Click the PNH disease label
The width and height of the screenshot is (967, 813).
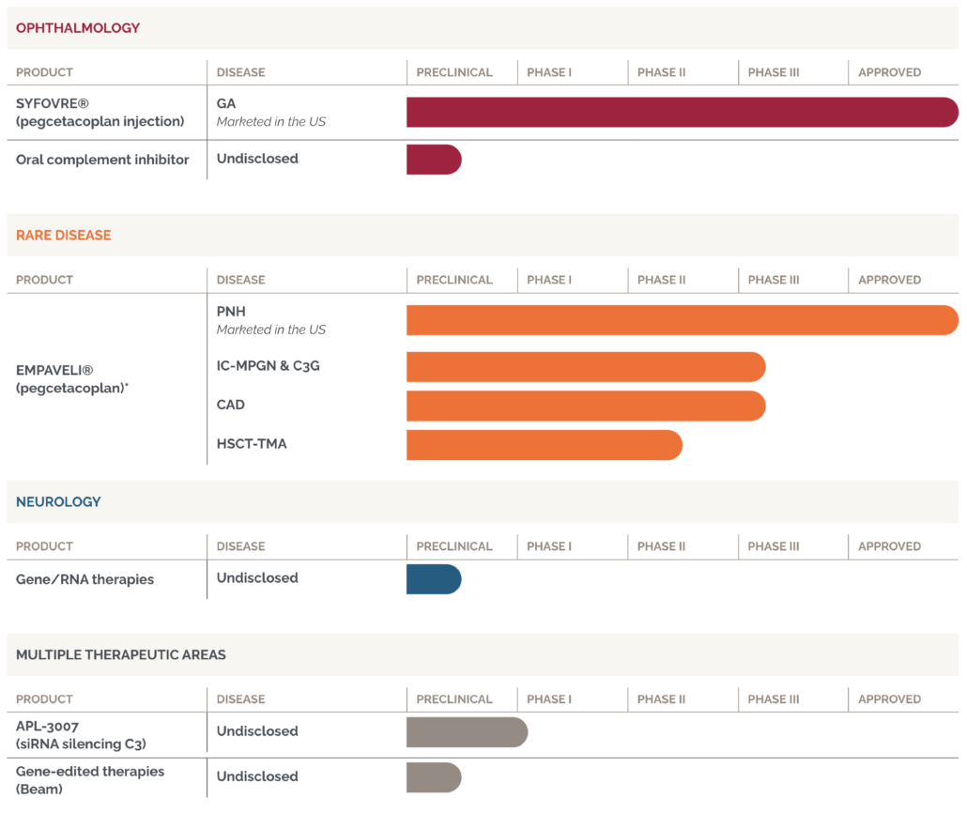[231, 311]
